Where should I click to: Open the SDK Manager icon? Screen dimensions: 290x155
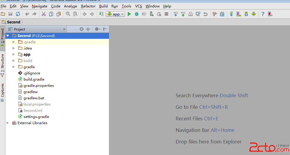246,14
